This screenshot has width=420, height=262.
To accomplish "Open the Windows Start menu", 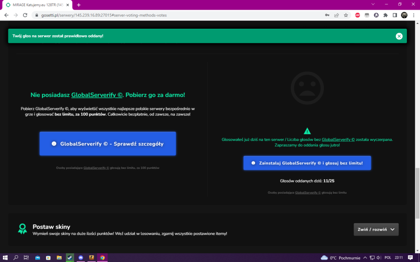I will pyautogui.click(x=5, y=258).
